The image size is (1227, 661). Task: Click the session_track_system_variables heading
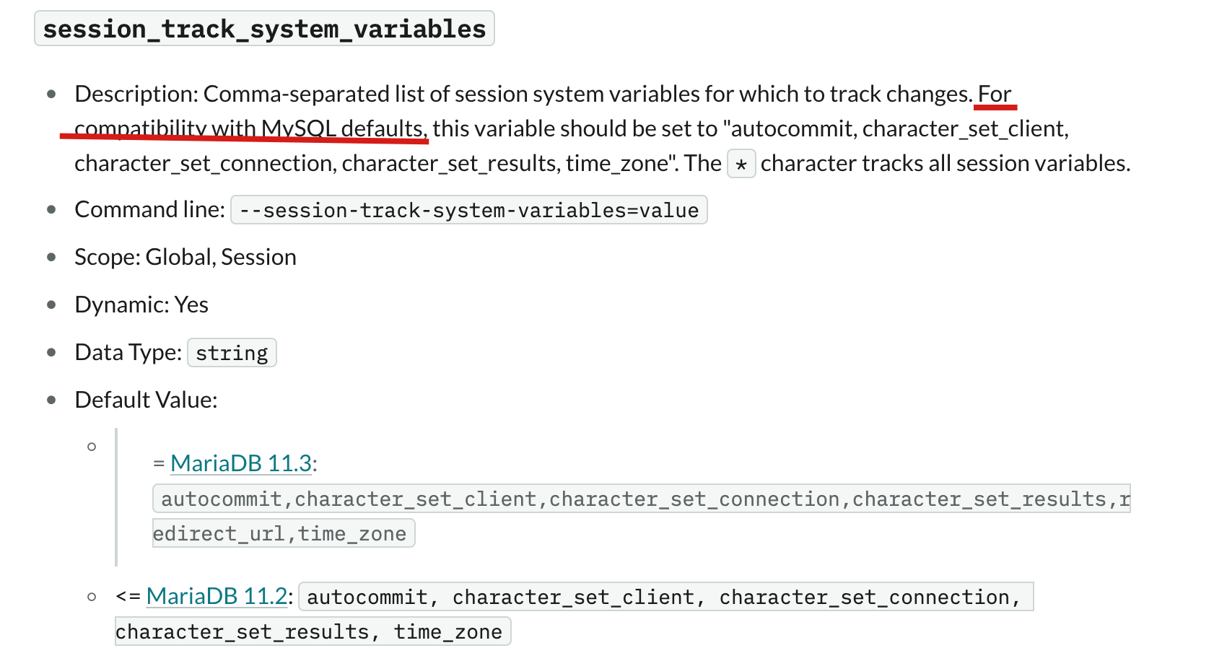[264, 29]
